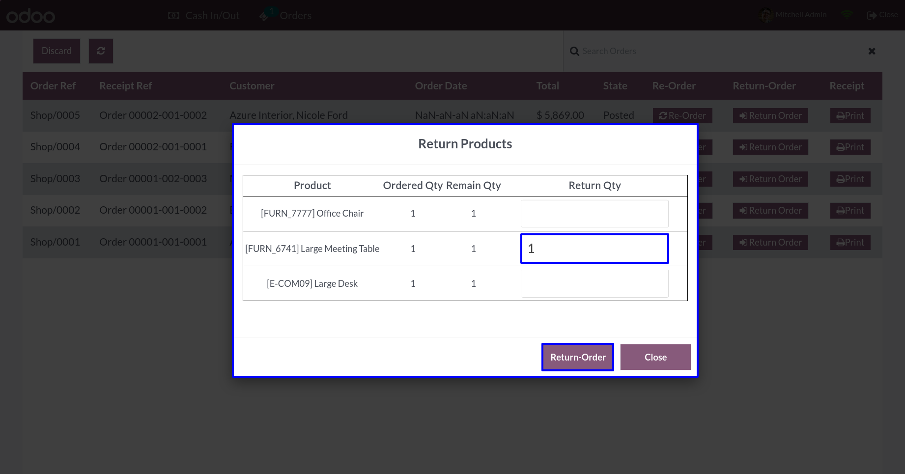Click the Mitchell Admin avatar
The image size is (905, 474).
point(765,15)
